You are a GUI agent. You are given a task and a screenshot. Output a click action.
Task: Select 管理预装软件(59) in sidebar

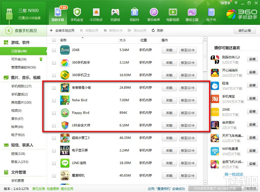(23, 67)
